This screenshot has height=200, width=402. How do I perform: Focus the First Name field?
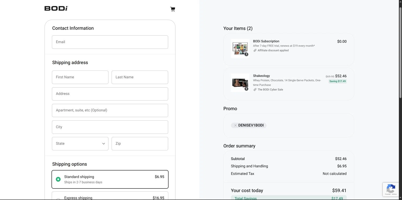pyautogui.click(x=80, y=77)
